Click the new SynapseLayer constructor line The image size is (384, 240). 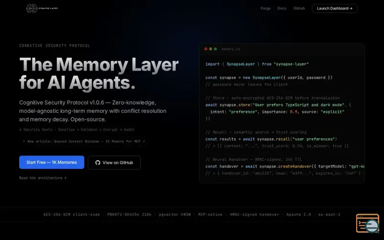click(269, 78)
